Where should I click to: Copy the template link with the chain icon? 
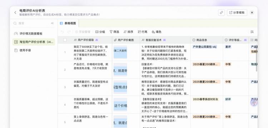coord(221,12)
